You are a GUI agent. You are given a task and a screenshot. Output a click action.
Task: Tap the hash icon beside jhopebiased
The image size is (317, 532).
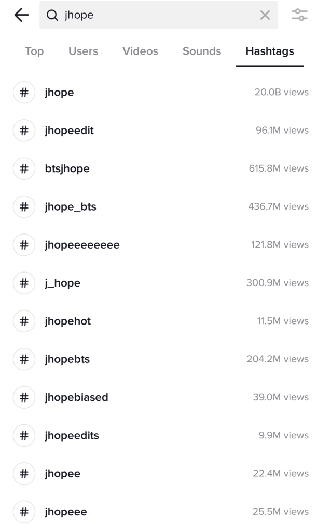pos(23,397)
